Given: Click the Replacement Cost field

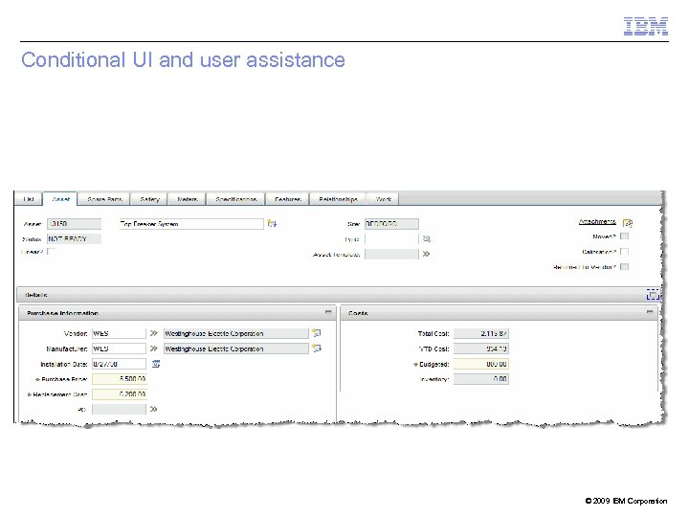Looking at the screenshot, I should [x=119, y=394].
